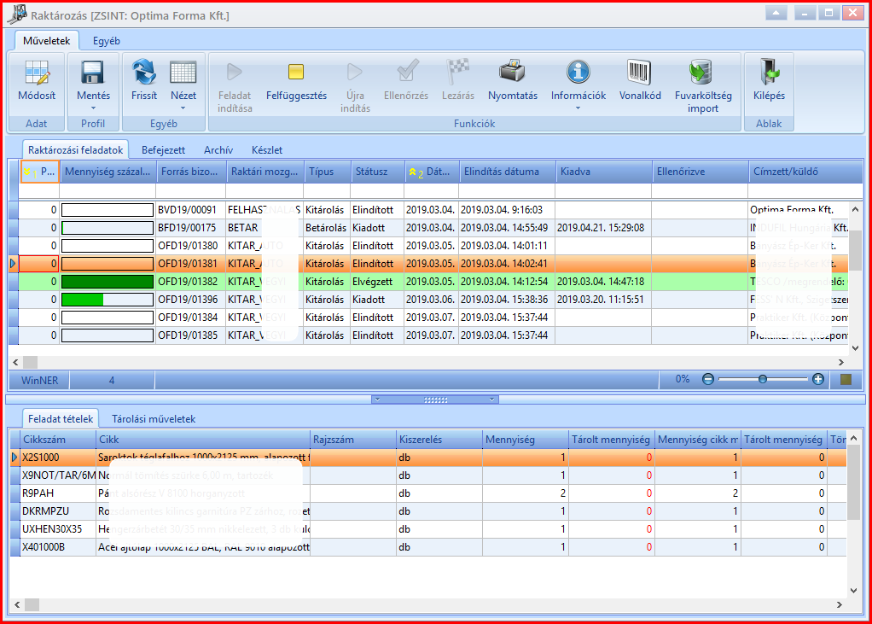This screenshot has height=624, width=872.
Task: Click the zoom slider handle
Action: click(x=763, y=379)
